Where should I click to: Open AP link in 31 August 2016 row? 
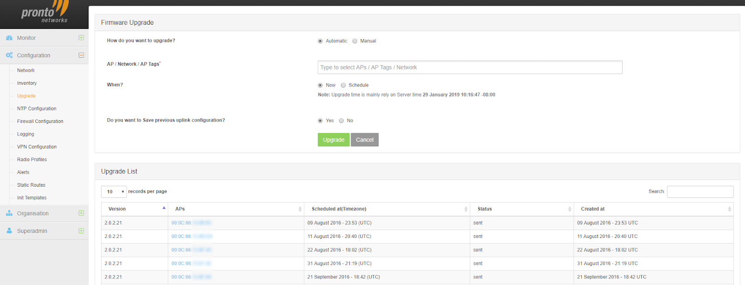tap(191, 264)
